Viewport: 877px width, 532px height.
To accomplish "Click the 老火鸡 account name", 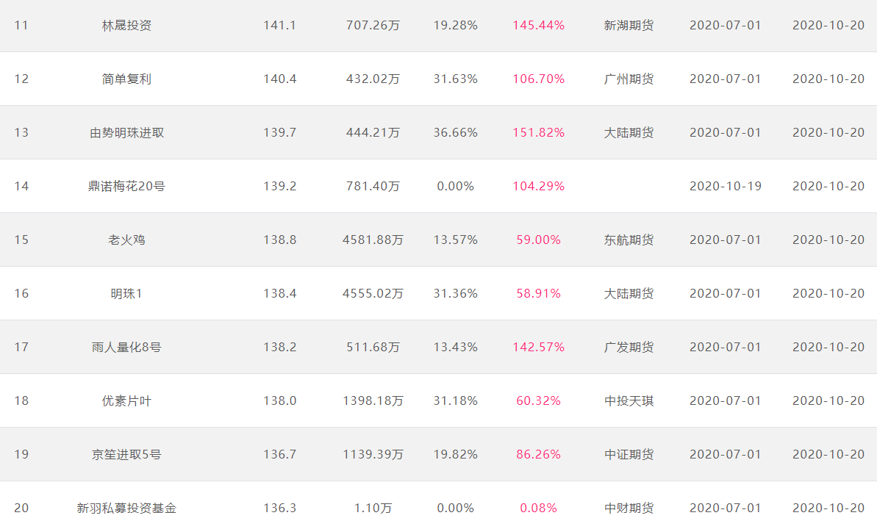I will tap(126, 240).
